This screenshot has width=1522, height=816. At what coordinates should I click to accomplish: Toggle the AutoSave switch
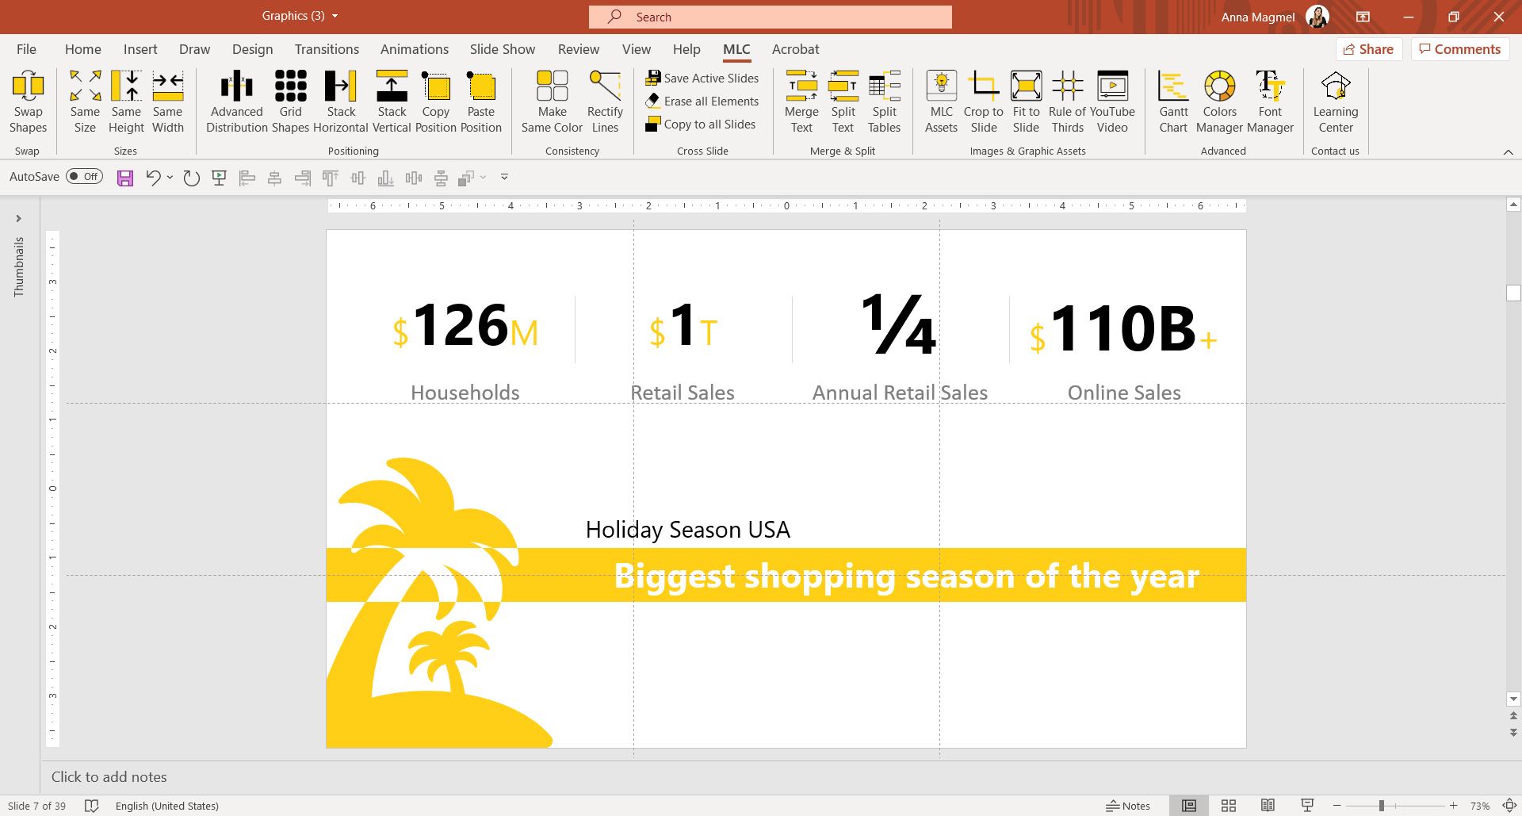tap(84, 177)
